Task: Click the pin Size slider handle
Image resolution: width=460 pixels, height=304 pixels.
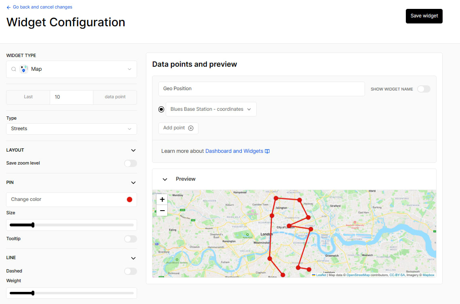Action: [x=33, y=225]
